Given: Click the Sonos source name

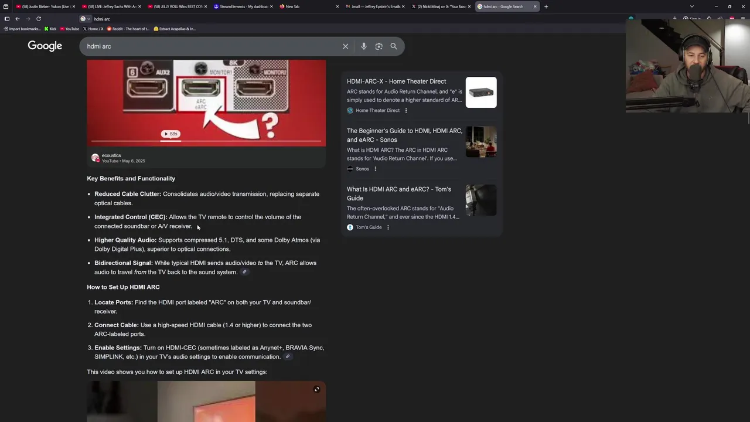Looking at the screenshot, I should [x=362, y=169].
